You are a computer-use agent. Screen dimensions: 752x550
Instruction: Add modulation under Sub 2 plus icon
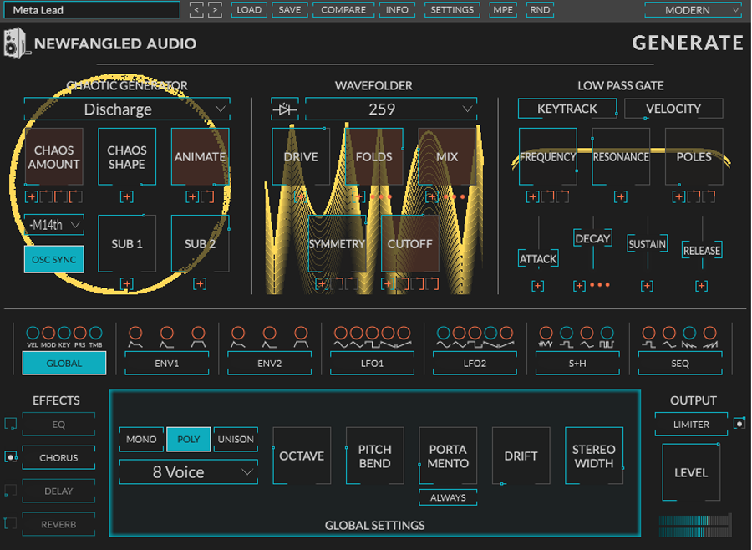pos(200,284)
